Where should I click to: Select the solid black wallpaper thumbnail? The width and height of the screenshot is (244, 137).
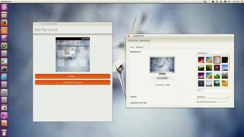[225, 60]
